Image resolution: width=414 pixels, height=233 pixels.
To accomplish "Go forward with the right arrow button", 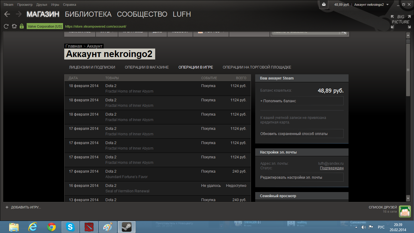I will (18, 14).
